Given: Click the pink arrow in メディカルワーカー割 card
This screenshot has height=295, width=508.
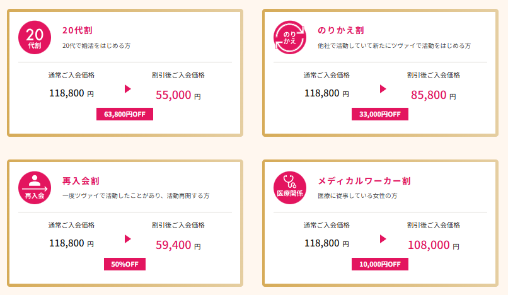Looking at the screenshot, I should click(x=383, y=239).
